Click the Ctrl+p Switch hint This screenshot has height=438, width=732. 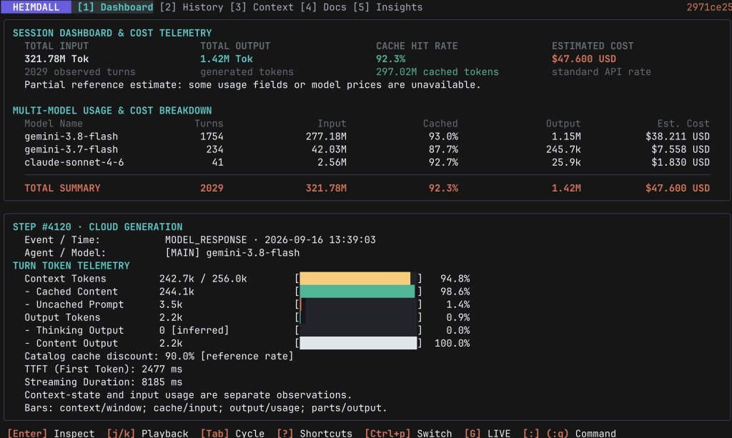pos(408,433)
